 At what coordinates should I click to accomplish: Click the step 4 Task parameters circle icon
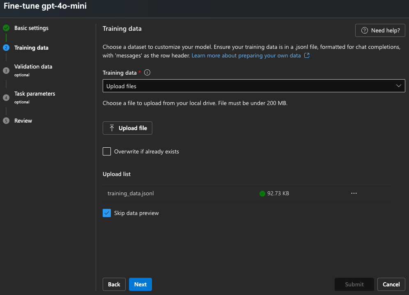pyautogui.click(x=6, y=98)
